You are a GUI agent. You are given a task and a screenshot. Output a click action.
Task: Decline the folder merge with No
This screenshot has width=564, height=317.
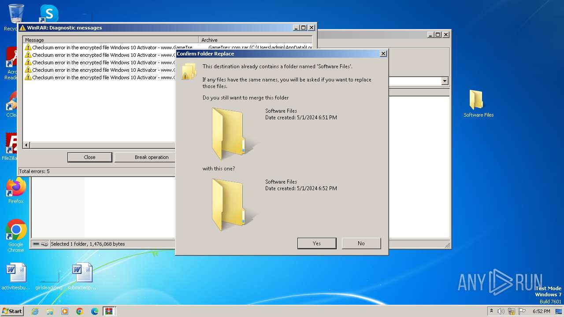[x=361, y=243]
